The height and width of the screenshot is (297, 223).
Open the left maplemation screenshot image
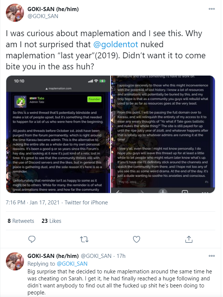(x=58, y=134)
